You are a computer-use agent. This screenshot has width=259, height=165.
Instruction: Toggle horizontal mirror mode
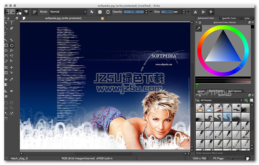(195, 12)
